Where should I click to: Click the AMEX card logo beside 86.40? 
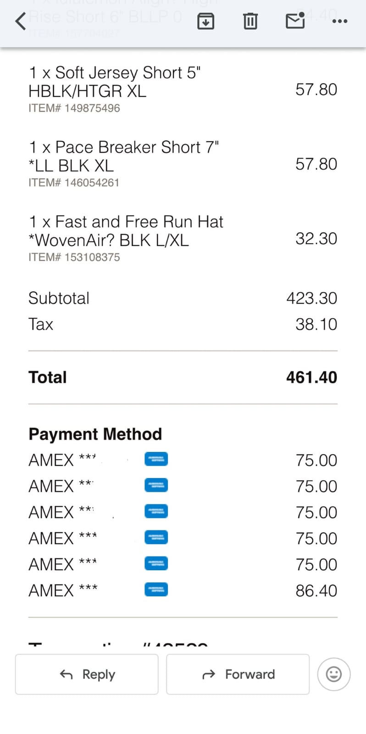(x=156, y=589)
